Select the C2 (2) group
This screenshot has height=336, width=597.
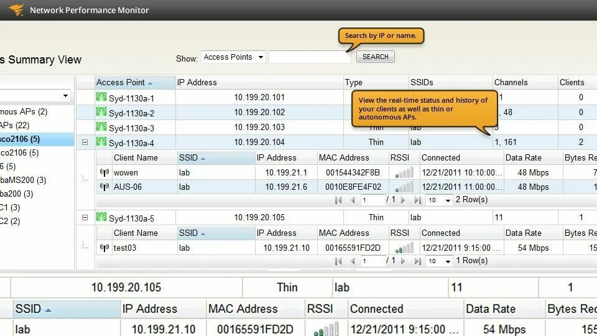[10, 222]
